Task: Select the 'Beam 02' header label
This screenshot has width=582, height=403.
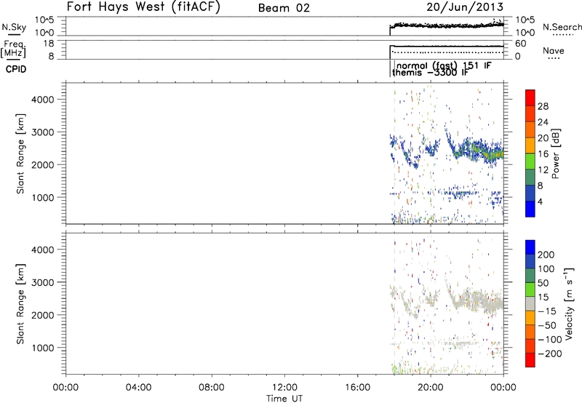Action: coord(284,8)
